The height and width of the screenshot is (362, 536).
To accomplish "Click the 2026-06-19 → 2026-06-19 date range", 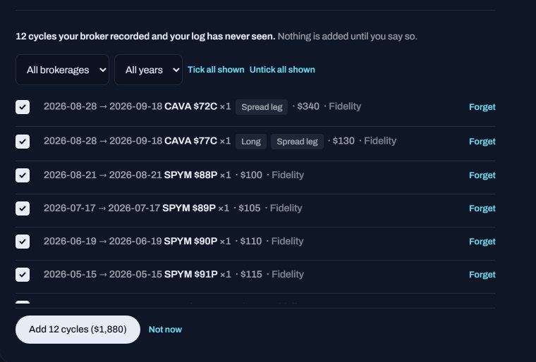I will coord(102,241).
